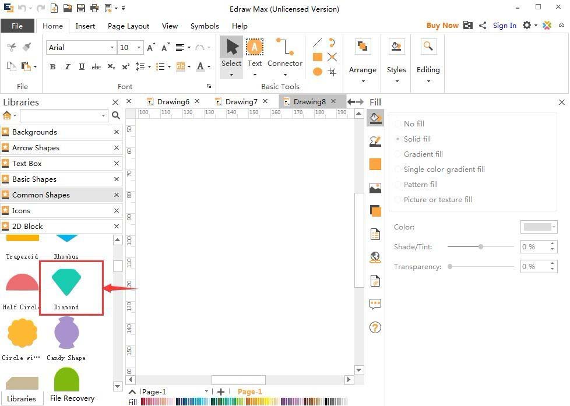Switch to the Insert ribbon tab

[85, 26]
